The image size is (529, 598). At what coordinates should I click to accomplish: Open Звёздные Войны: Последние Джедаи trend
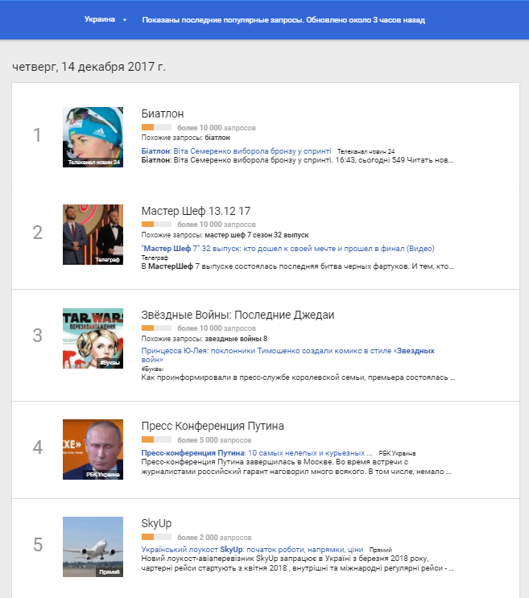click(x=238, y=315)
